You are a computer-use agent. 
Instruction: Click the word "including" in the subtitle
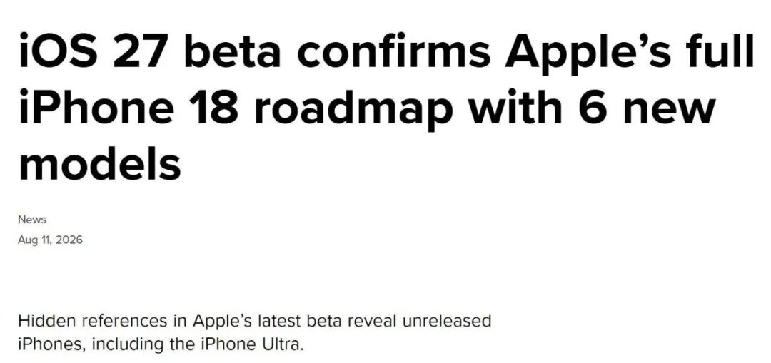tap(128, 344)
